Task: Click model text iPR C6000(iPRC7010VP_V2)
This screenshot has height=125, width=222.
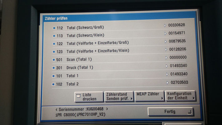Action: 81,114
